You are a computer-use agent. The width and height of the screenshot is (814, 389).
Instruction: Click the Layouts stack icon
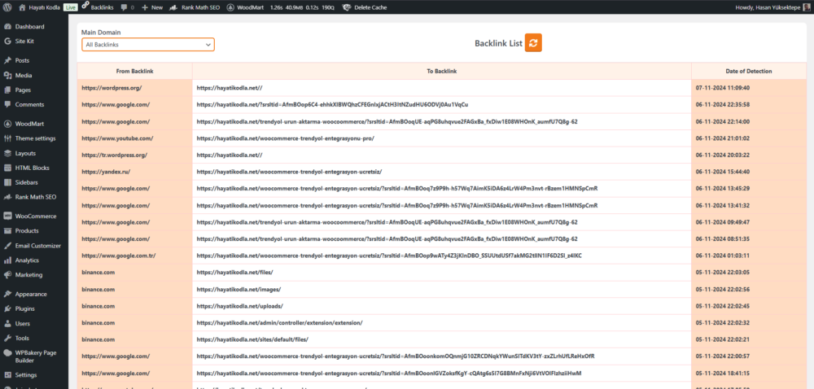(7, 154)
